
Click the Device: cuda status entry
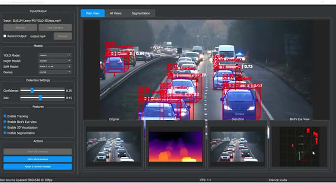click(278, 180)
